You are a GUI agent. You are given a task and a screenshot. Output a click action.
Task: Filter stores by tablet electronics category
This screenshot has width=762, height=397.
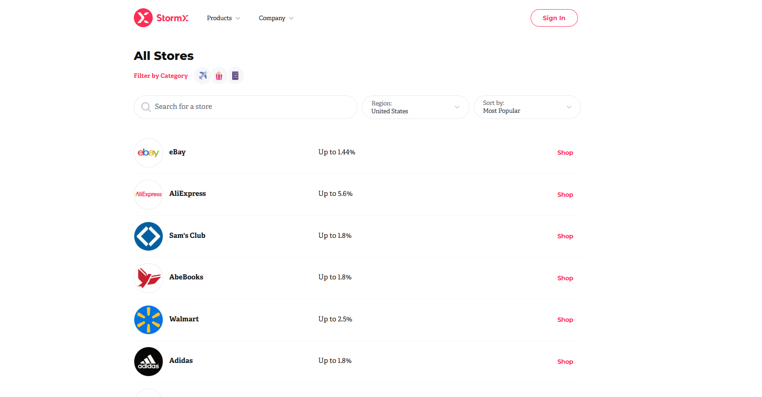[x=235, y=76]
